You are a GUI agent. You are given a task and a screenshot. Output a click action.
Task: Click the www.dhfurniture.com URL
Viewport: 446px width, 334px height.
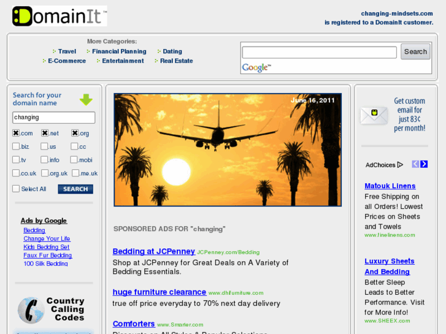(236, 293)
